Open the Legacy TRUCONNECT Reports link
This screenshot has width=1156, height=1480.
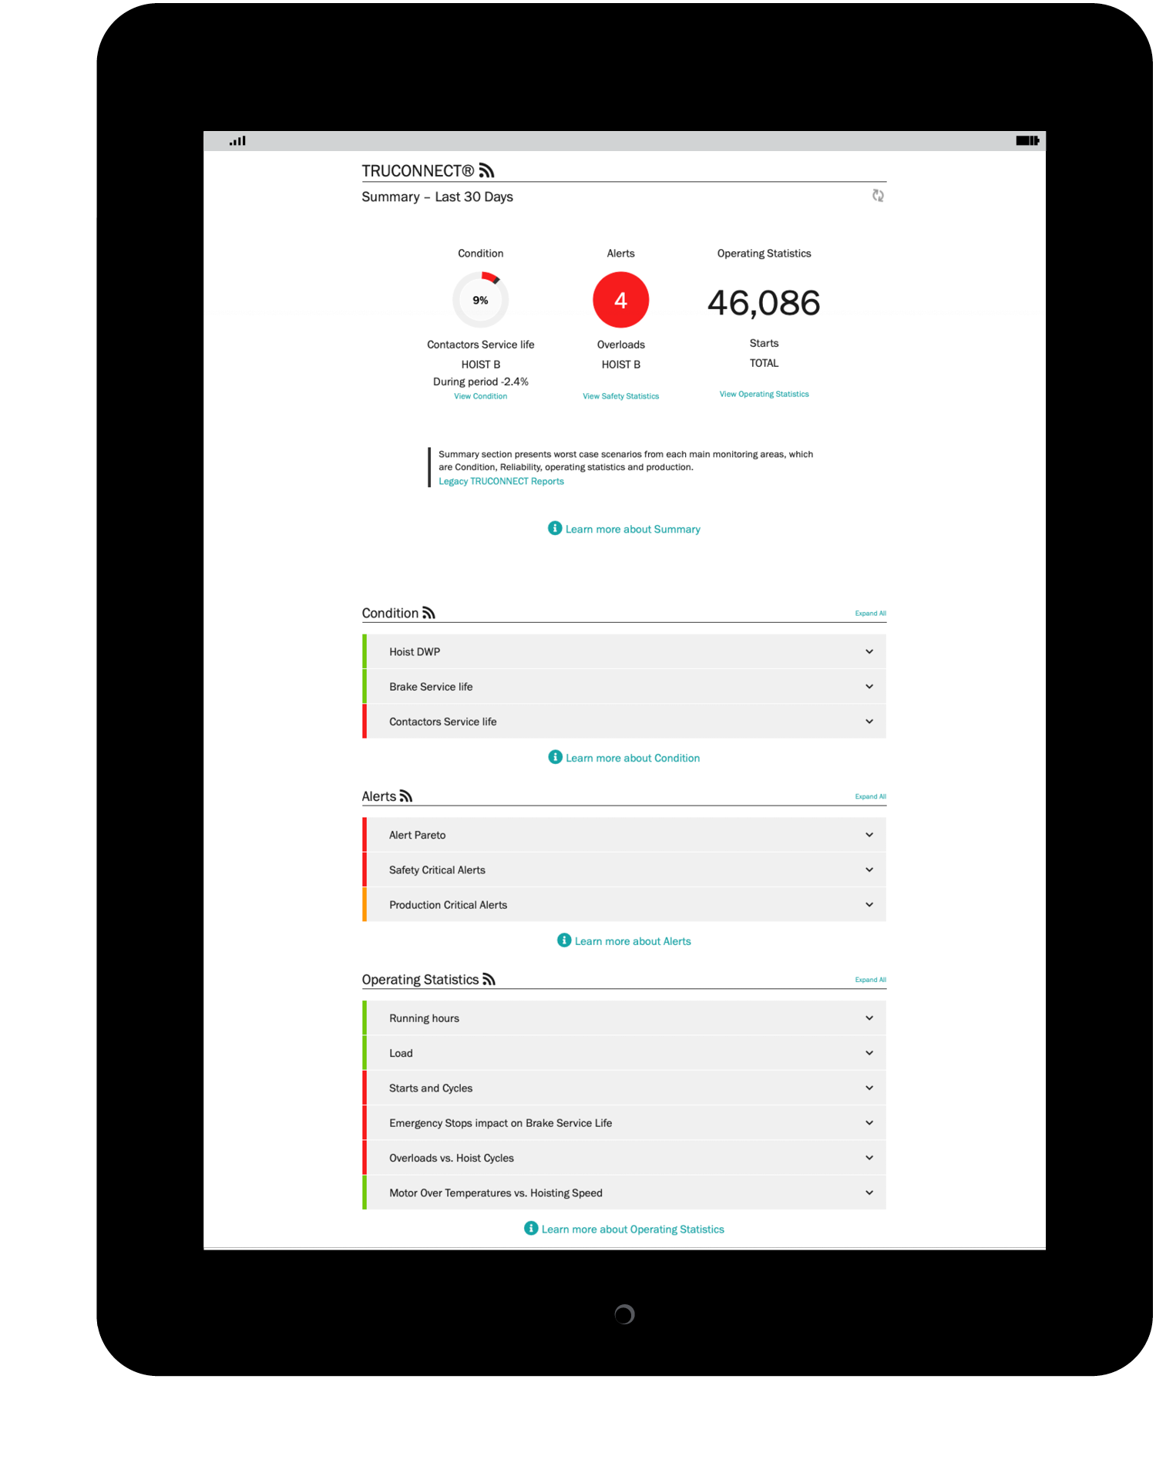pos(501,481)
